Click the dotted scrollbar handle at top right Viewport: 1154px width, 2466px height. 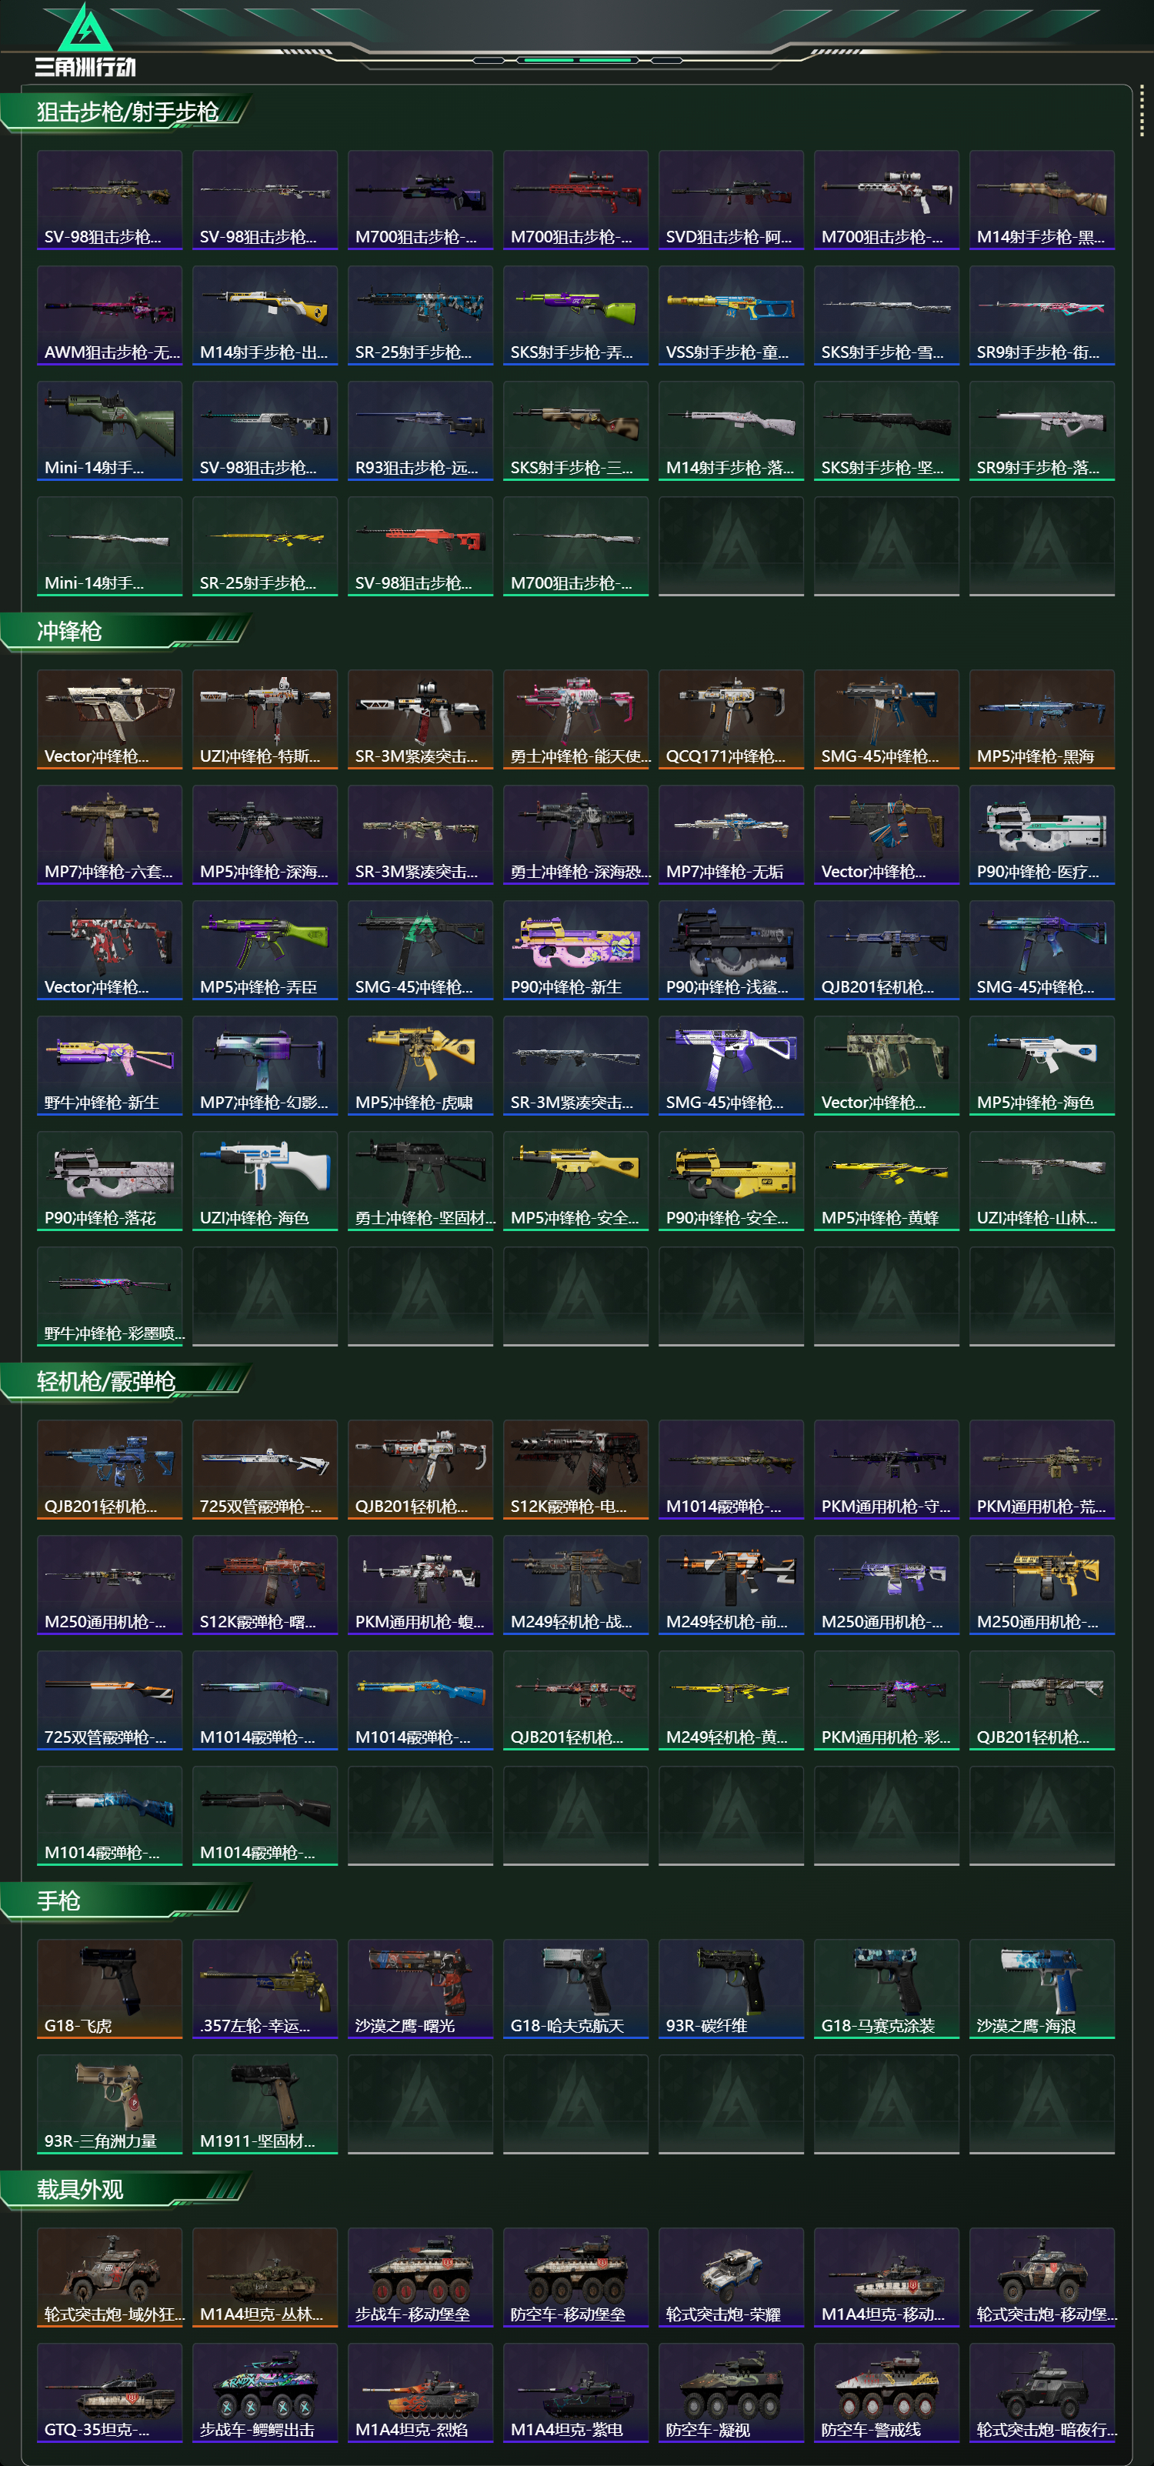pyautogui.click(x=1142, y=111)
